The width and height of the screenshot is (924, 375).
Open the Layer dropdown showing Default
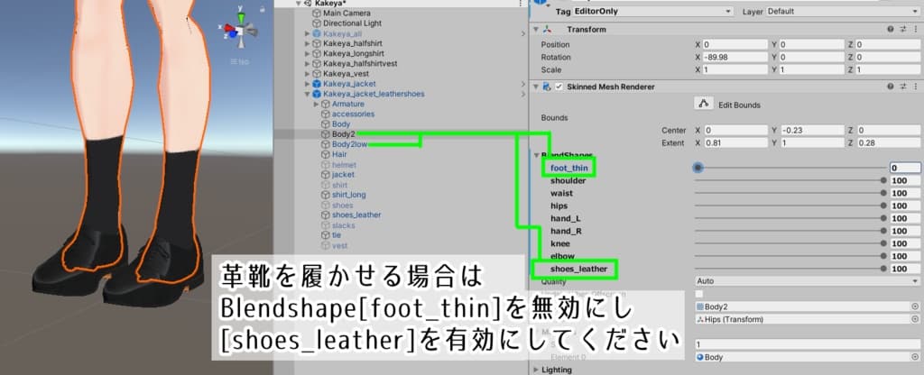point(843,11)
